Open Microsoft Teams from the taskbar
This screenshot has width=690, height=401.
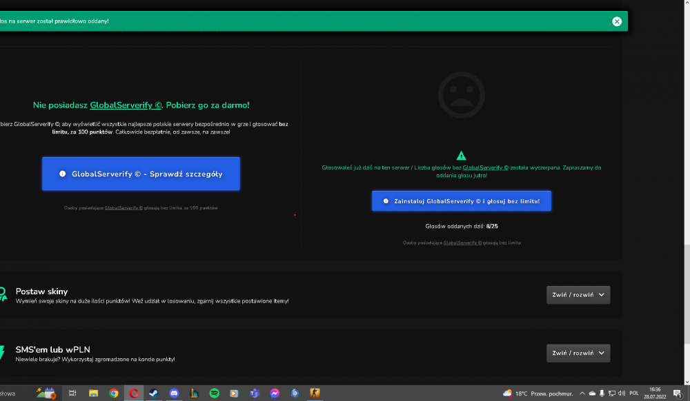tap(255, 393)
